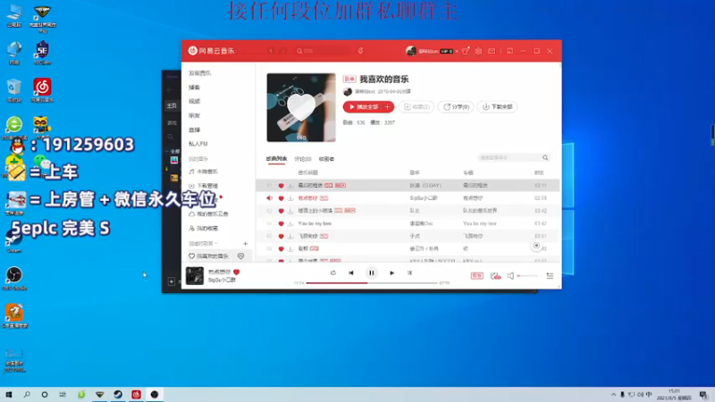Image resolution: width=715 pixels, height=402 pixels.
Task: Add all songs to queue with plus
Action: click(x=387, y=107)
